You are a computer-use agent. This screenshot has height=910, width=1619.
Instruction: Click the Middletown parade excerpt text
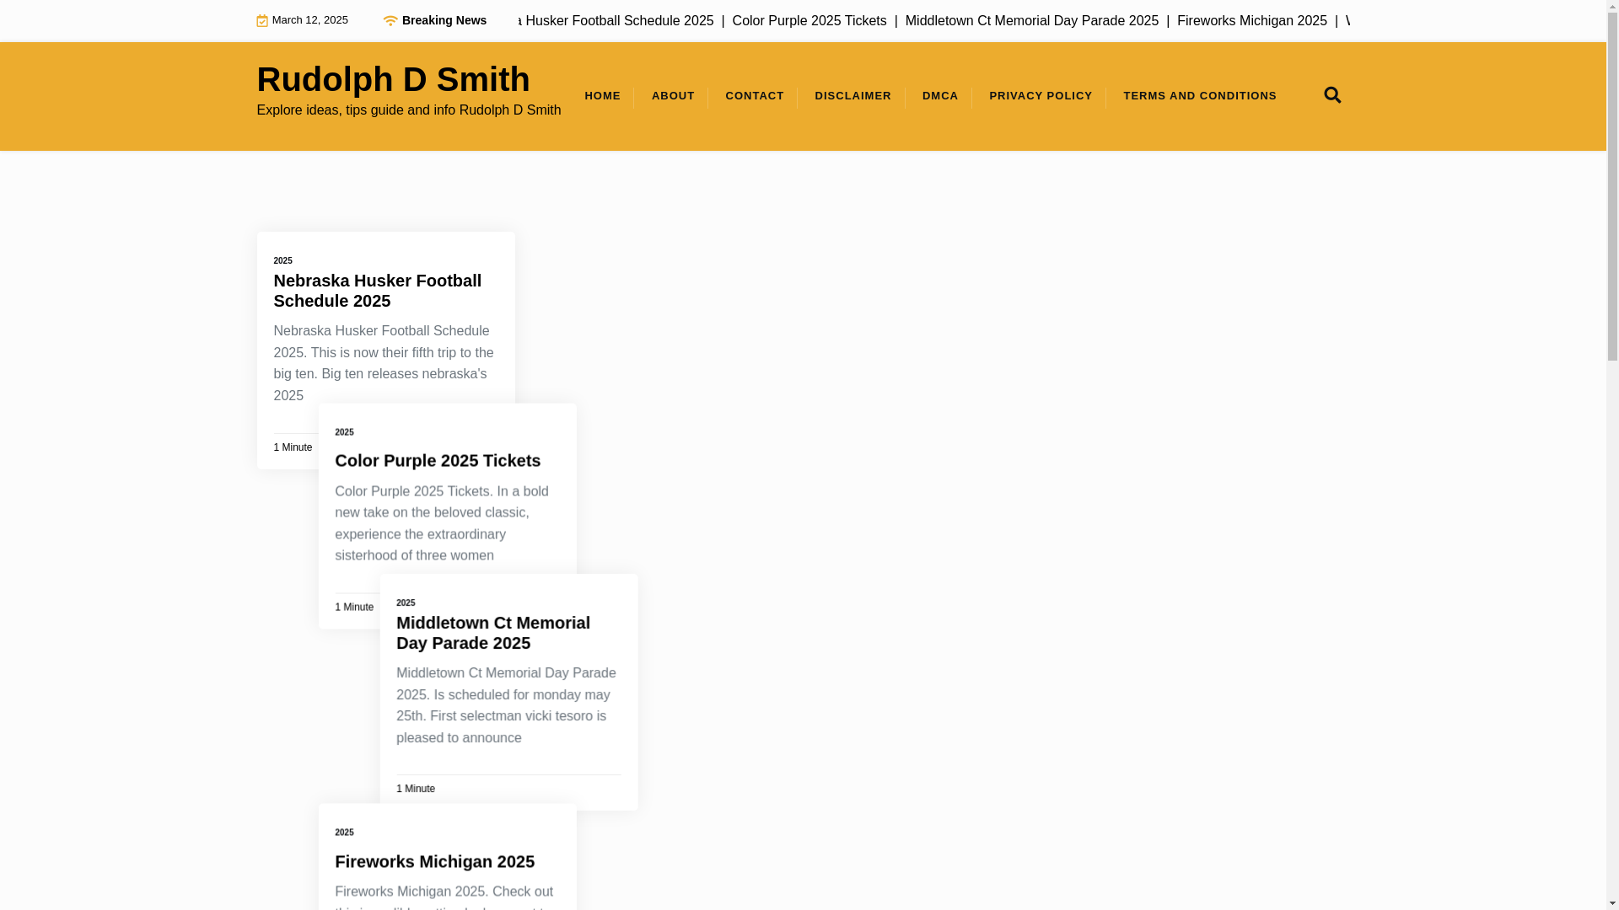[506, 705]
